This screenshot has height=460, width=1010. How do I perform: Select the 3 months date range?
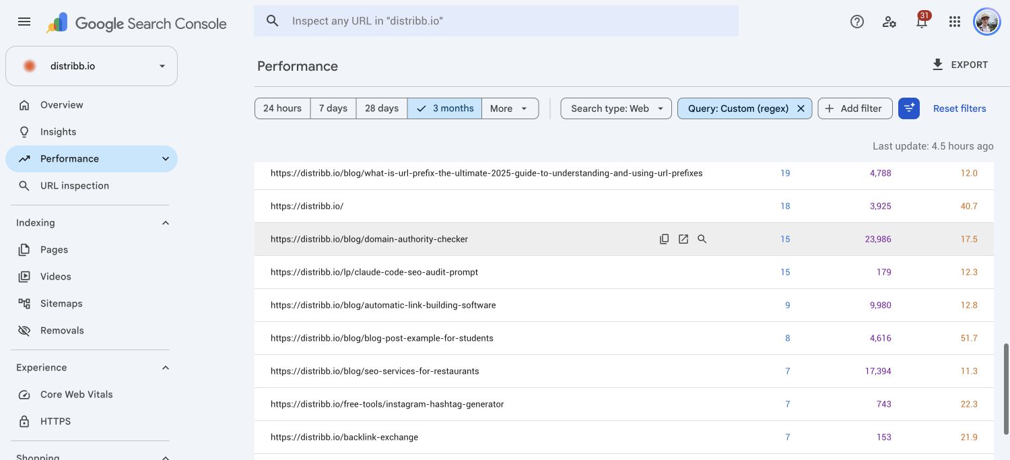coord(444,108)
